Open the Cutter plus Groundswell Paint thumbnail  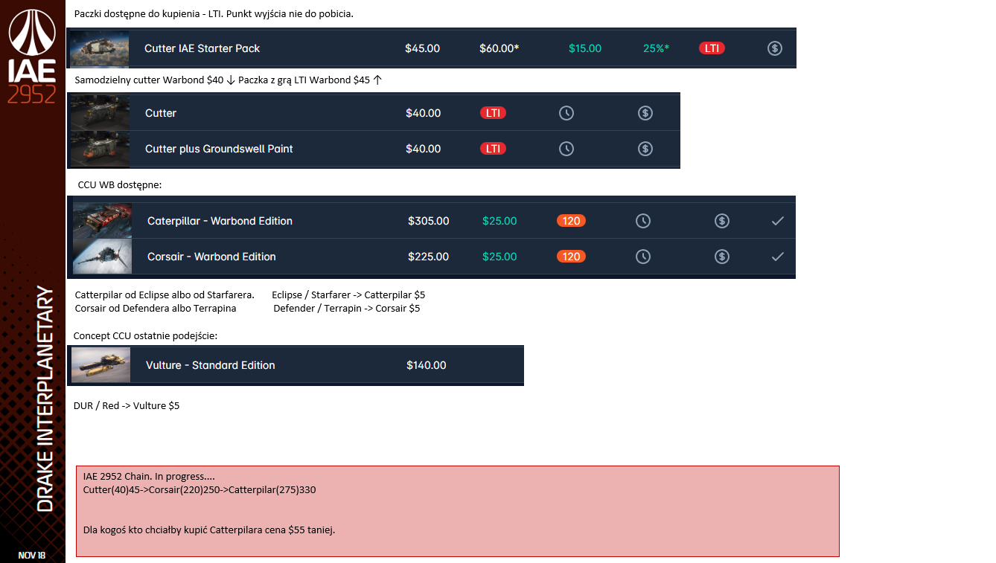pos(99,149)
